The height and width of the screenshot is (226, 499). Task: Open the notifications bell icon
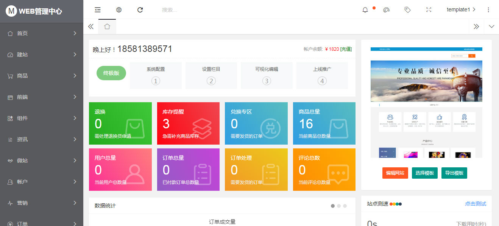point(365,9)
